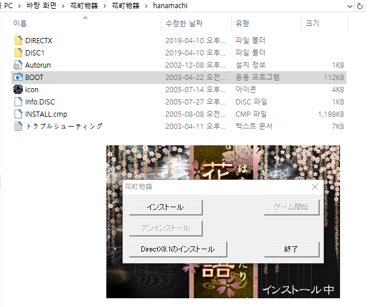Image resolution: width=371 pixels, height=307 pixels.
Task: Go to 바탕 화면 in the breadcrumb
Action: click(41, 6)
